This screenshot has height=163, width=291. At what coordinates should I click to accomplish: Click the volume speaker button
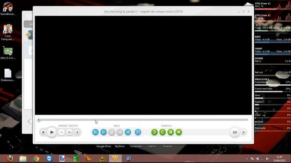77,132
